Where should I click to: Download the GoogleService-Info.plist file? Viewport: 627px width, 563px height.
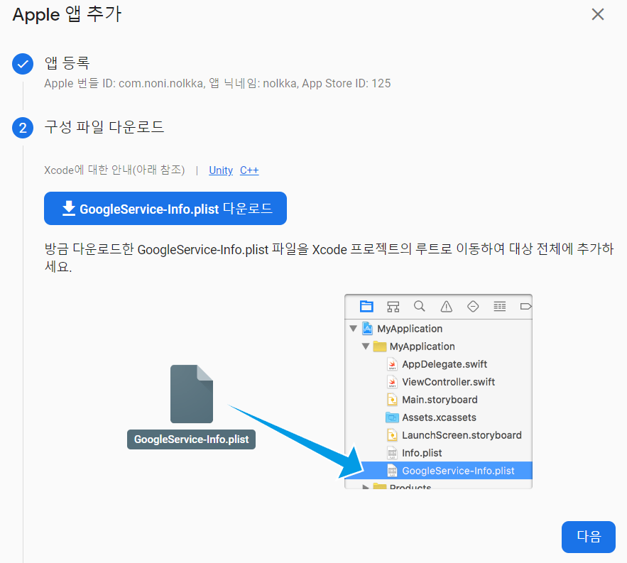click(165, 208)
